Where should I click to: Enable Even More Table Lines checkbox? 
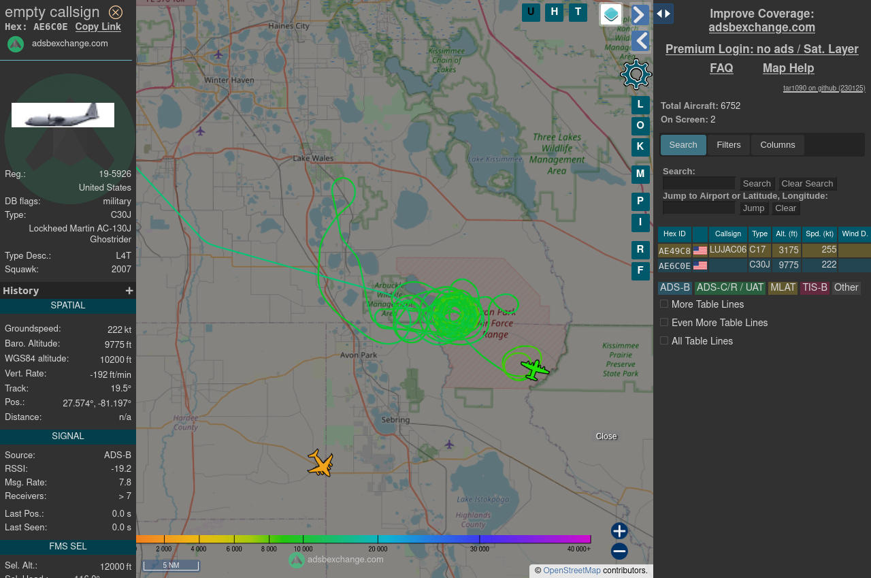click(664, 323)
